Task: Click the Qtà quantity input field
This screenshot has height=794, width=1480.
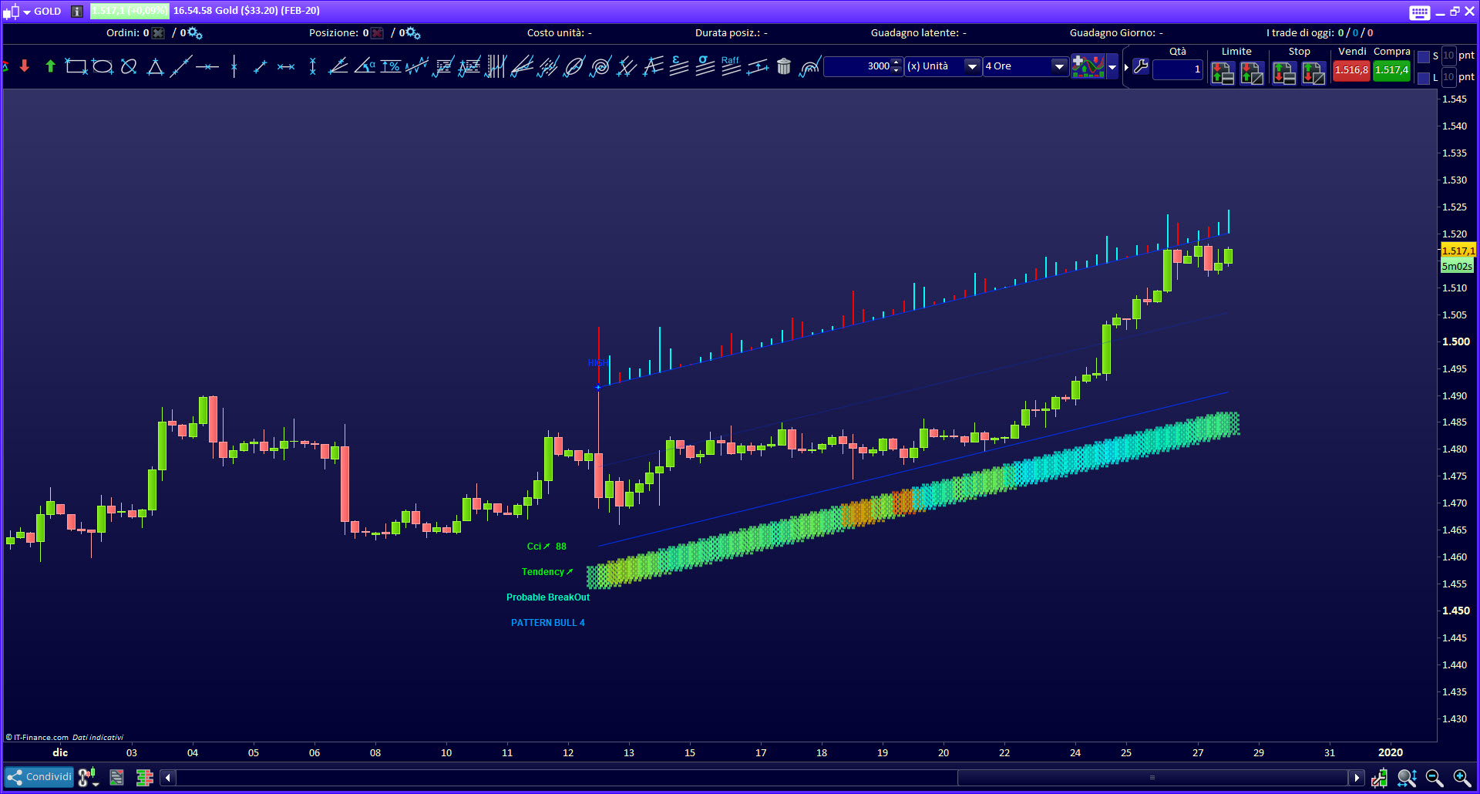Action: tap(1177, 69)
